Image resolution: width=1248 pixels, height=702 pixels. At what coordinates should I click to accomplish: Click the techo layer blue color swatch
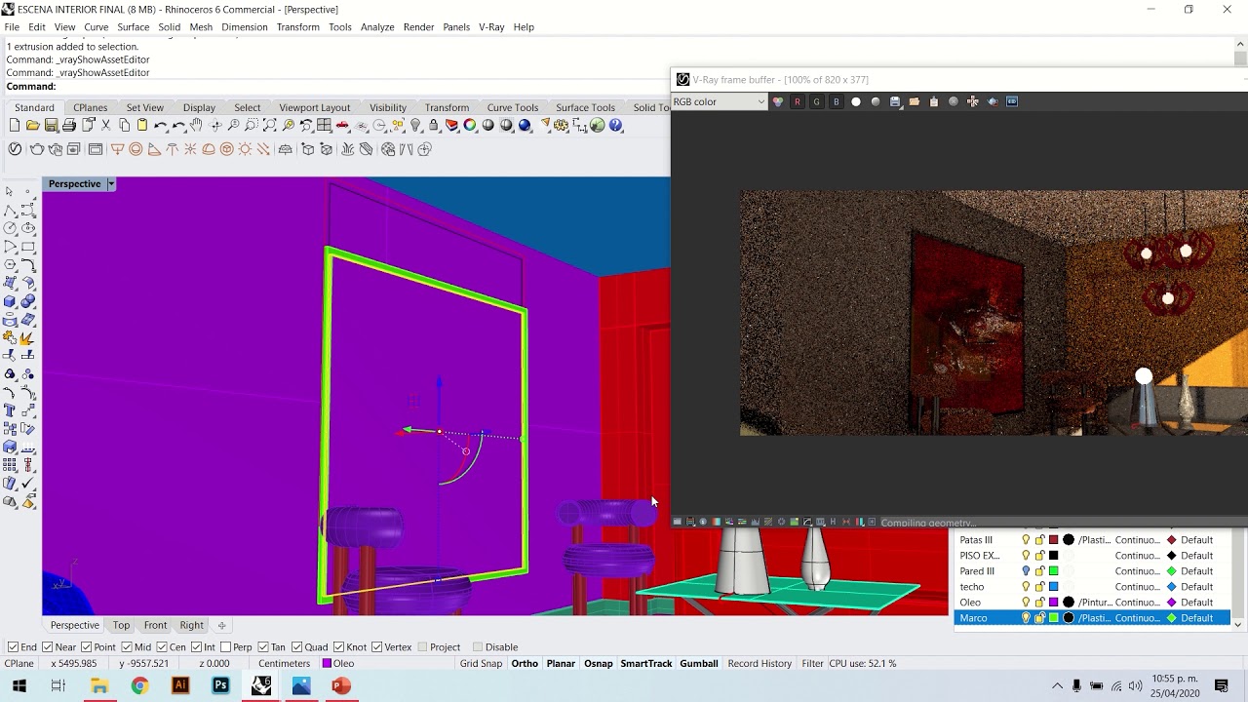click(x=1053, y=587)
